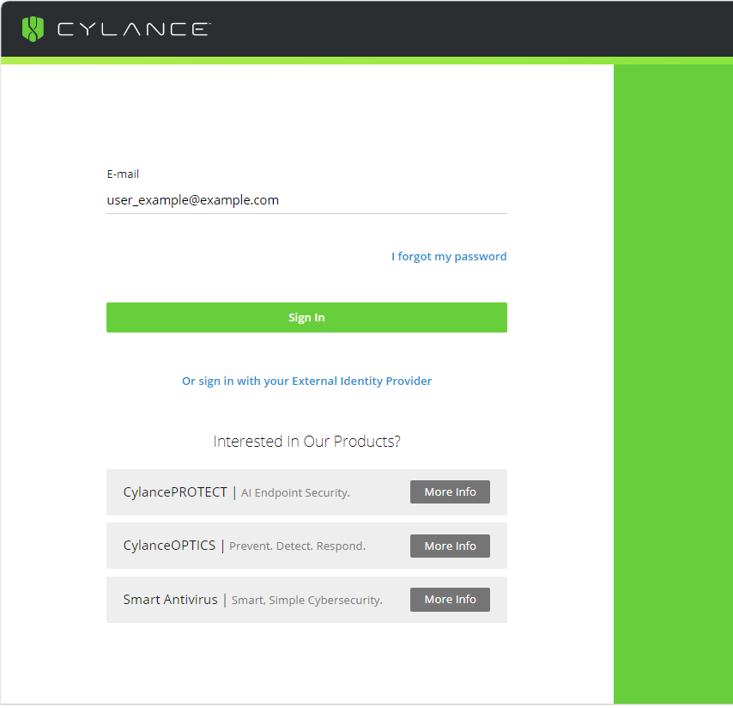The image size is (733, 708).
Task: Select the 'Prevent. Detect. Respond.' tagline
Action: [x=297, y=546]
